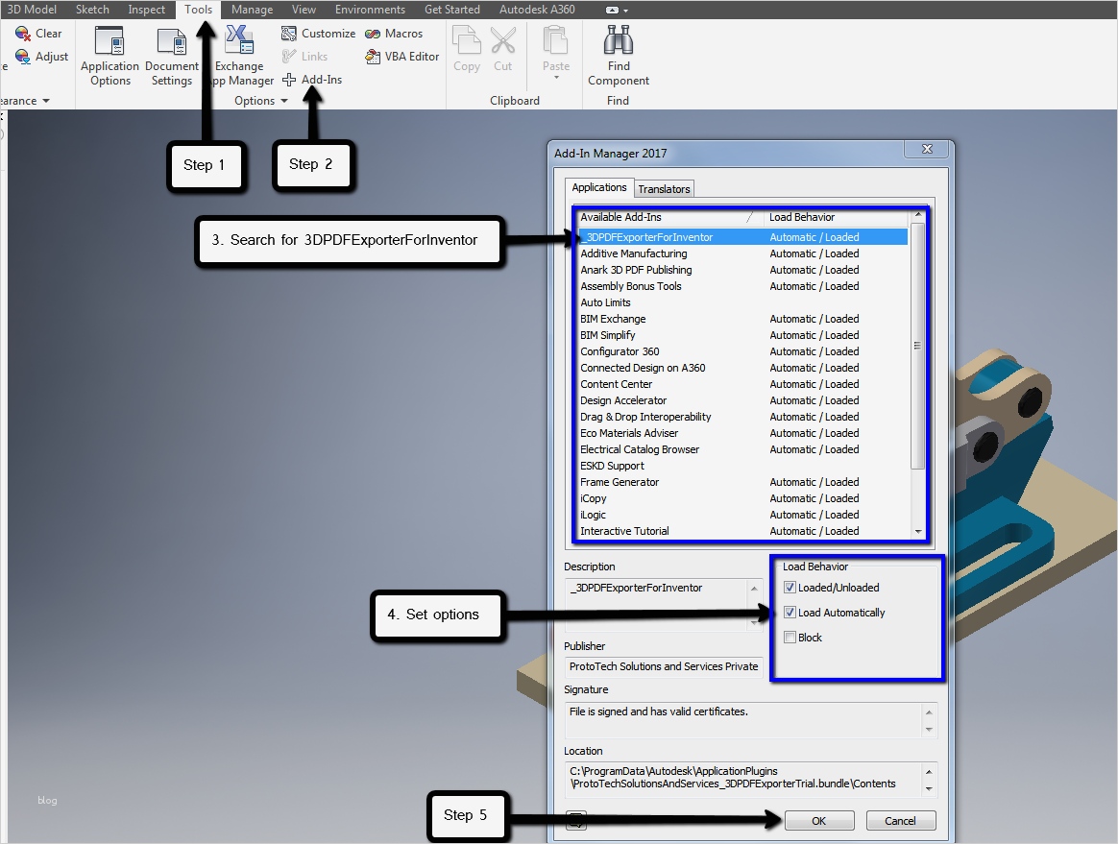Click the Paste clipboard icon
Viewport: 1118px width, 844px height.
pyautogui.click(x=556, y=40)
